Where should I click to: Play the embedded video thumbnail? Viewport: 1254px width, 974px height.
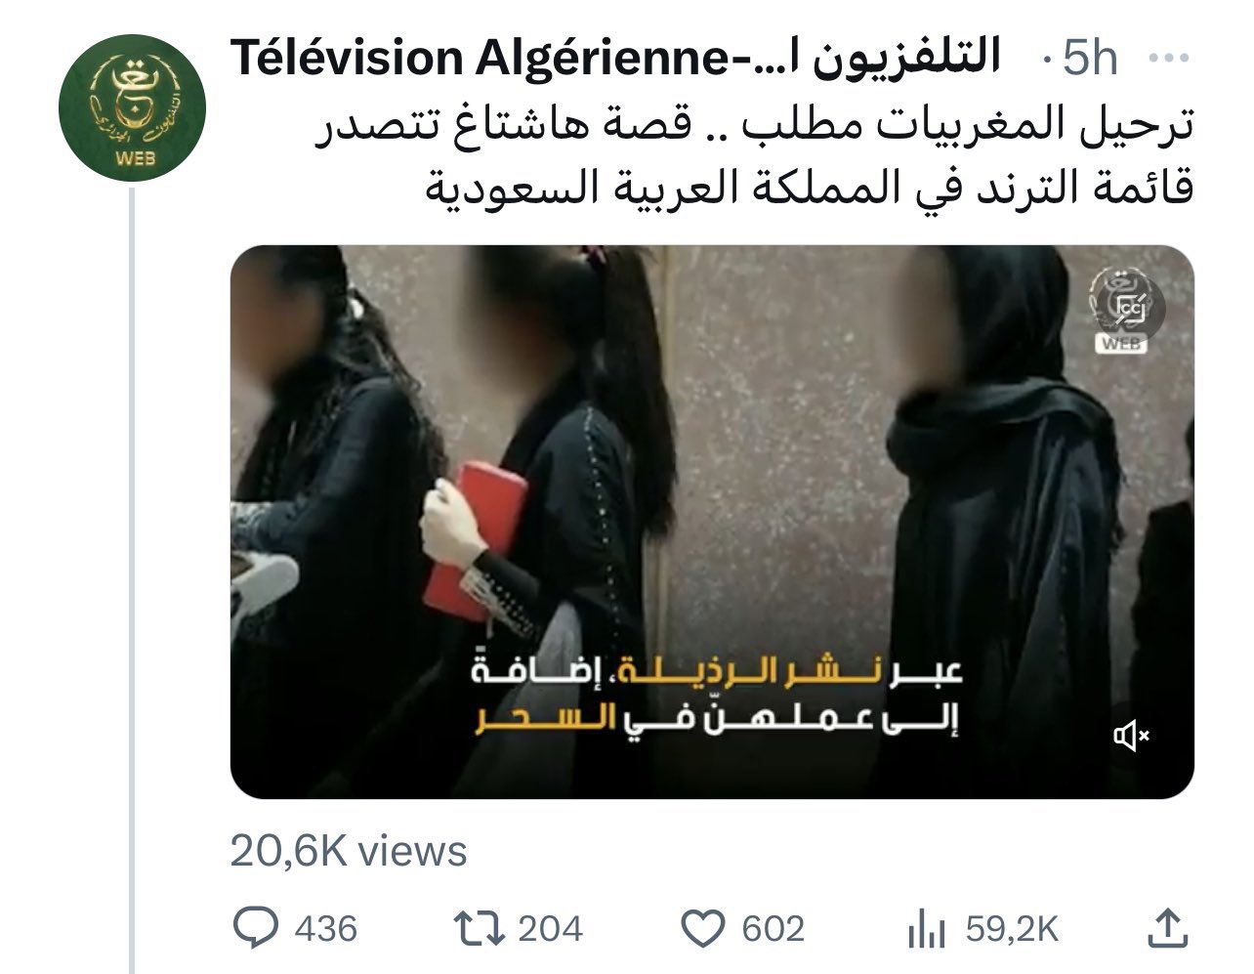[x=712, y=522]
